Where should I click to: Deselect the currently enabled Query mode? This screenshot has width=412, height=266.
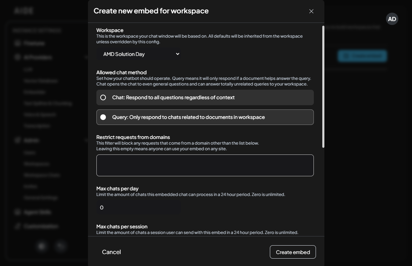tap(103, 117)
